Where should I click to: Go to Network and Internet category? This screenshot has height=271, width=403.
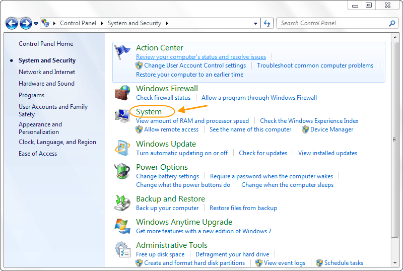47,72
